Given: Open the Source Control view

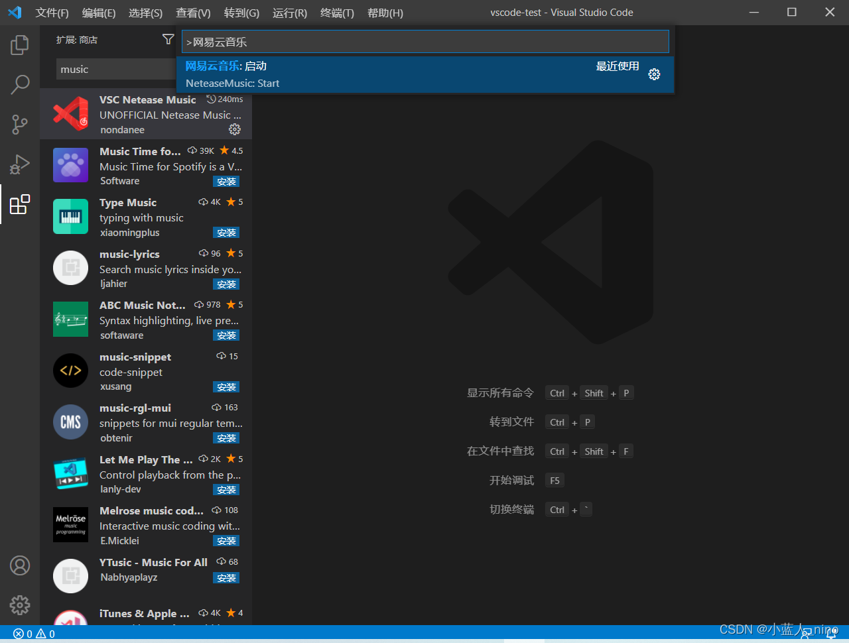Looking at the screenshot, I should click(20, 125).
